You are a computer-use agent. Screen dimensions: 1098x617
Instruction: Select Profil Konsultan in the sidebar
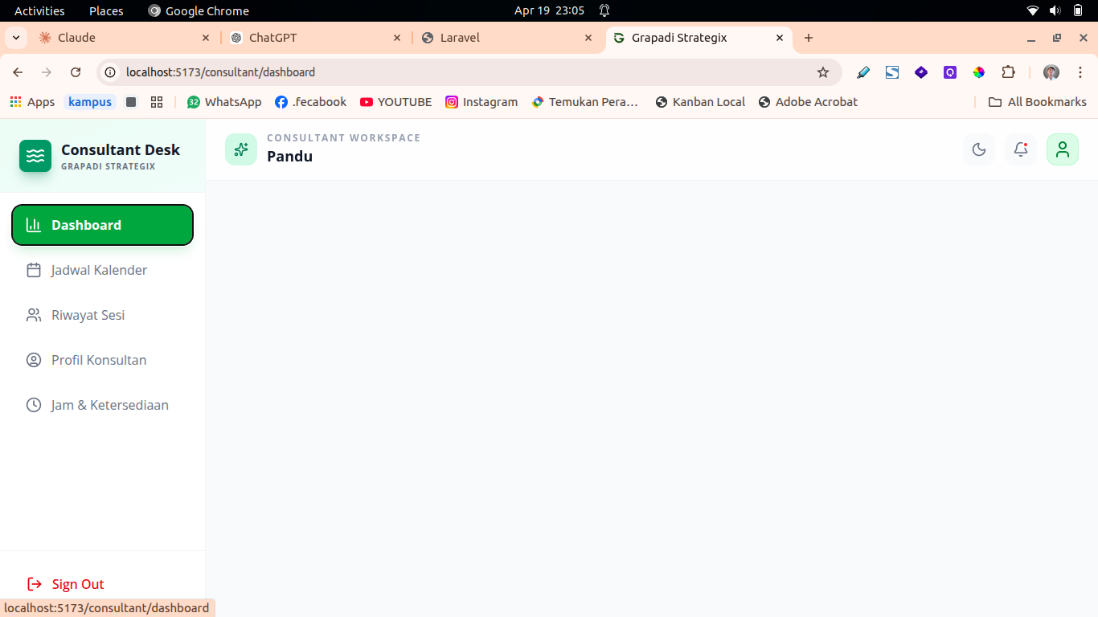click(x=98, y=360)
